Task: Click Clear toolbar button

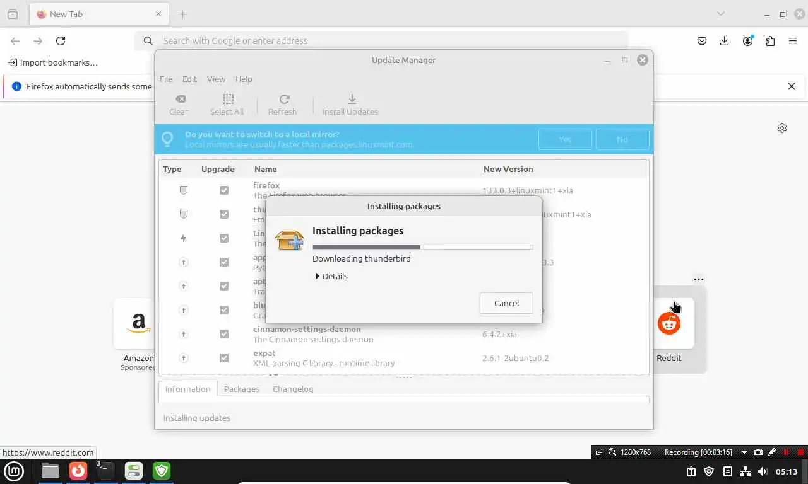Action: click(179, 105)
